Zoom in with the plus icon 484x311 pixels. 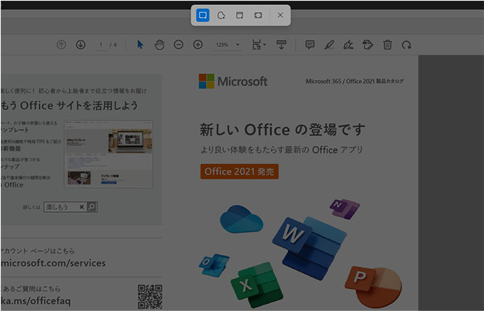point(198,45)
